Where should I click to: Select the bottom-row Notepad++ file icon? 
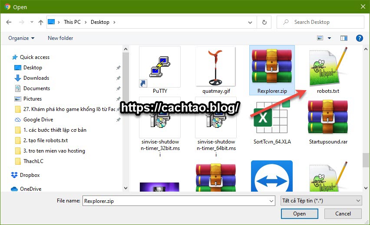[328, 176]
